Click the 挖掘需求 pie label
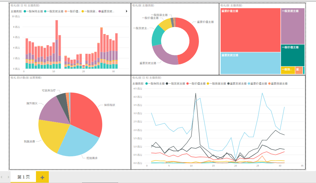Screen dimensions: 316x183 coord(92,158)
